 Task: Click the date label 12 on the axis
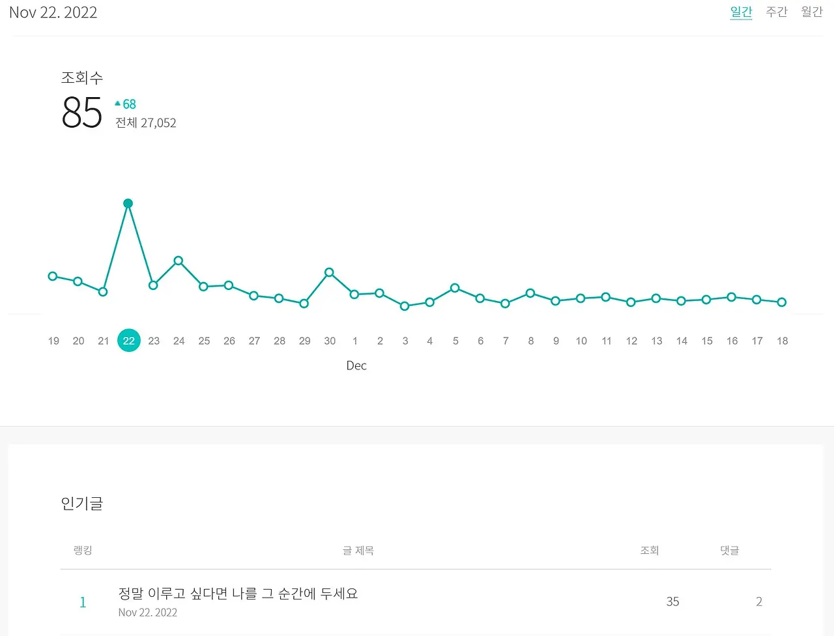tap(631, 341)
